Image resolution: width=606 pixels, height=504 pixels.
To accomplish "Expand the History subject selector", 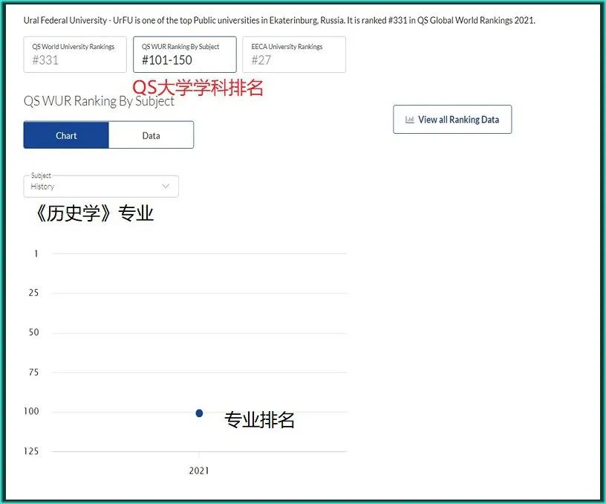I will pyautogui.click(x=100, y=186).
